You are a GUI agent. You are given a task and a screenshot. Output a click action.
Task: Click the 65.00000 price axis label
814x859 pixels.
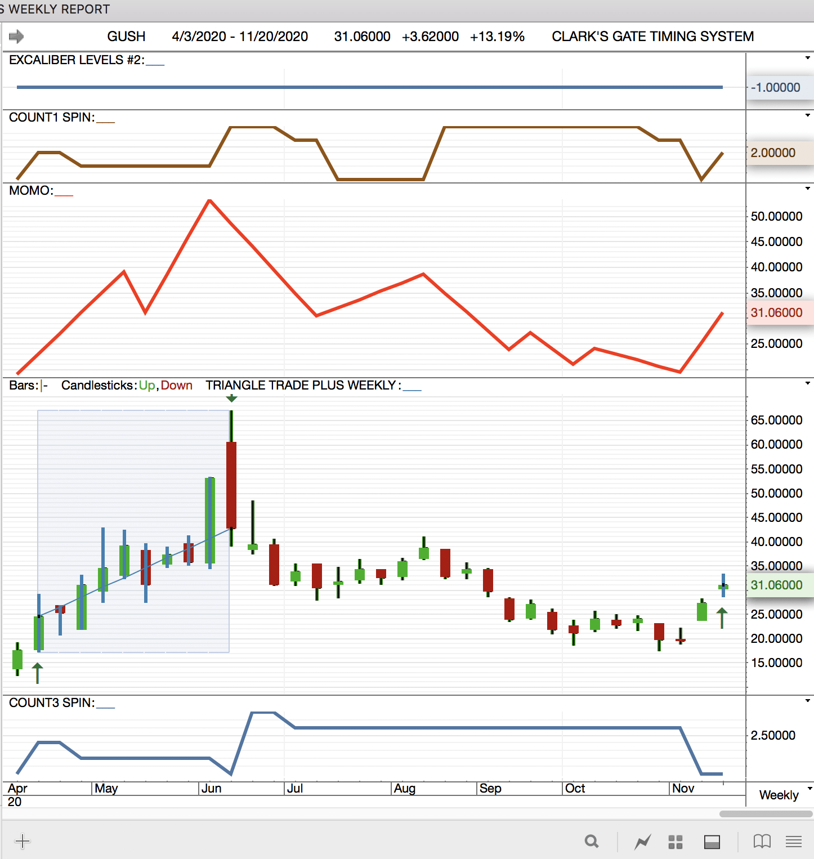pos(776,420)
